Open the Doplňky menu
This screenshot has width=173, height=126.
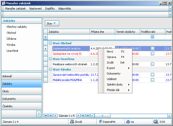(50, 8)
